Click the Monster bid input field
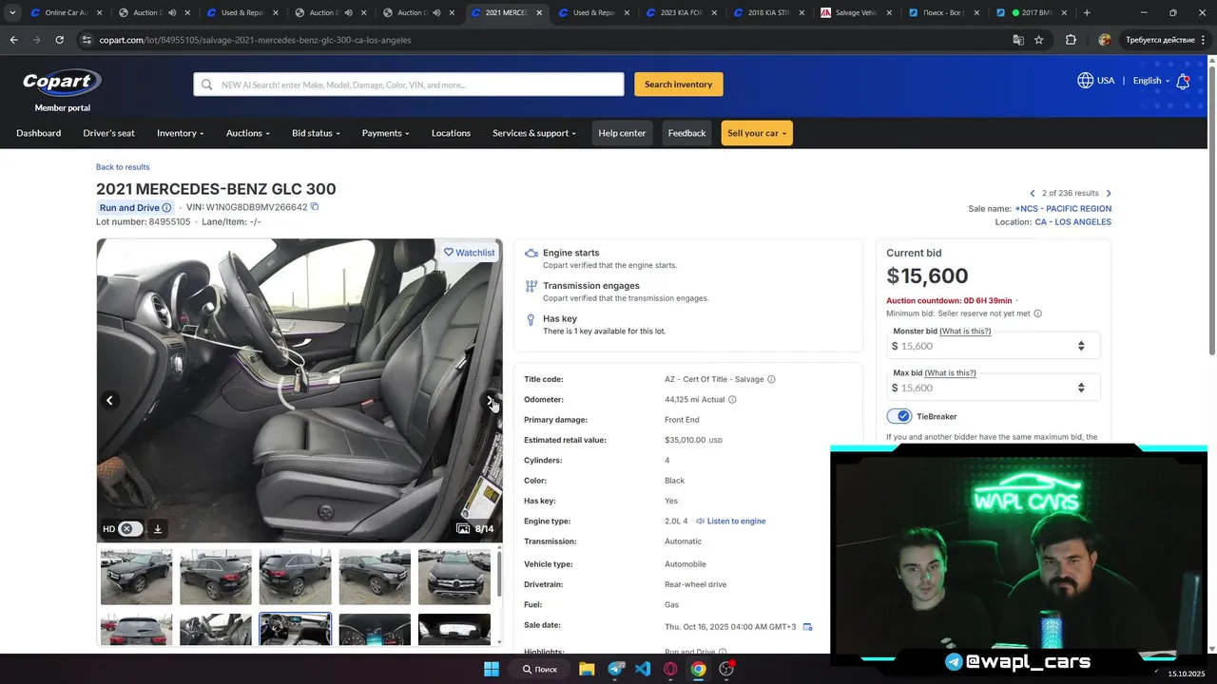This screenshot has width=1217, height=684. coord(993,346)
